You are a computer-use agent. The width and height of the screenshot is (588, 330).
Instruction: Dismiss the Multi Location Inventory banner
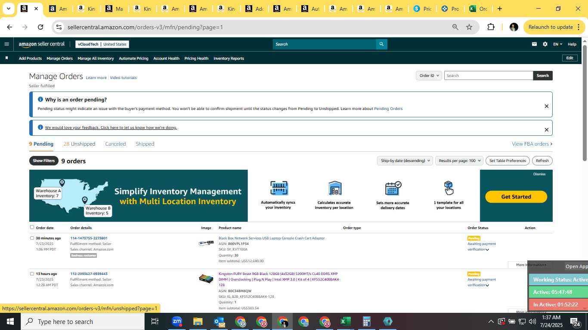pyautogui.click(x=539, y=174)
